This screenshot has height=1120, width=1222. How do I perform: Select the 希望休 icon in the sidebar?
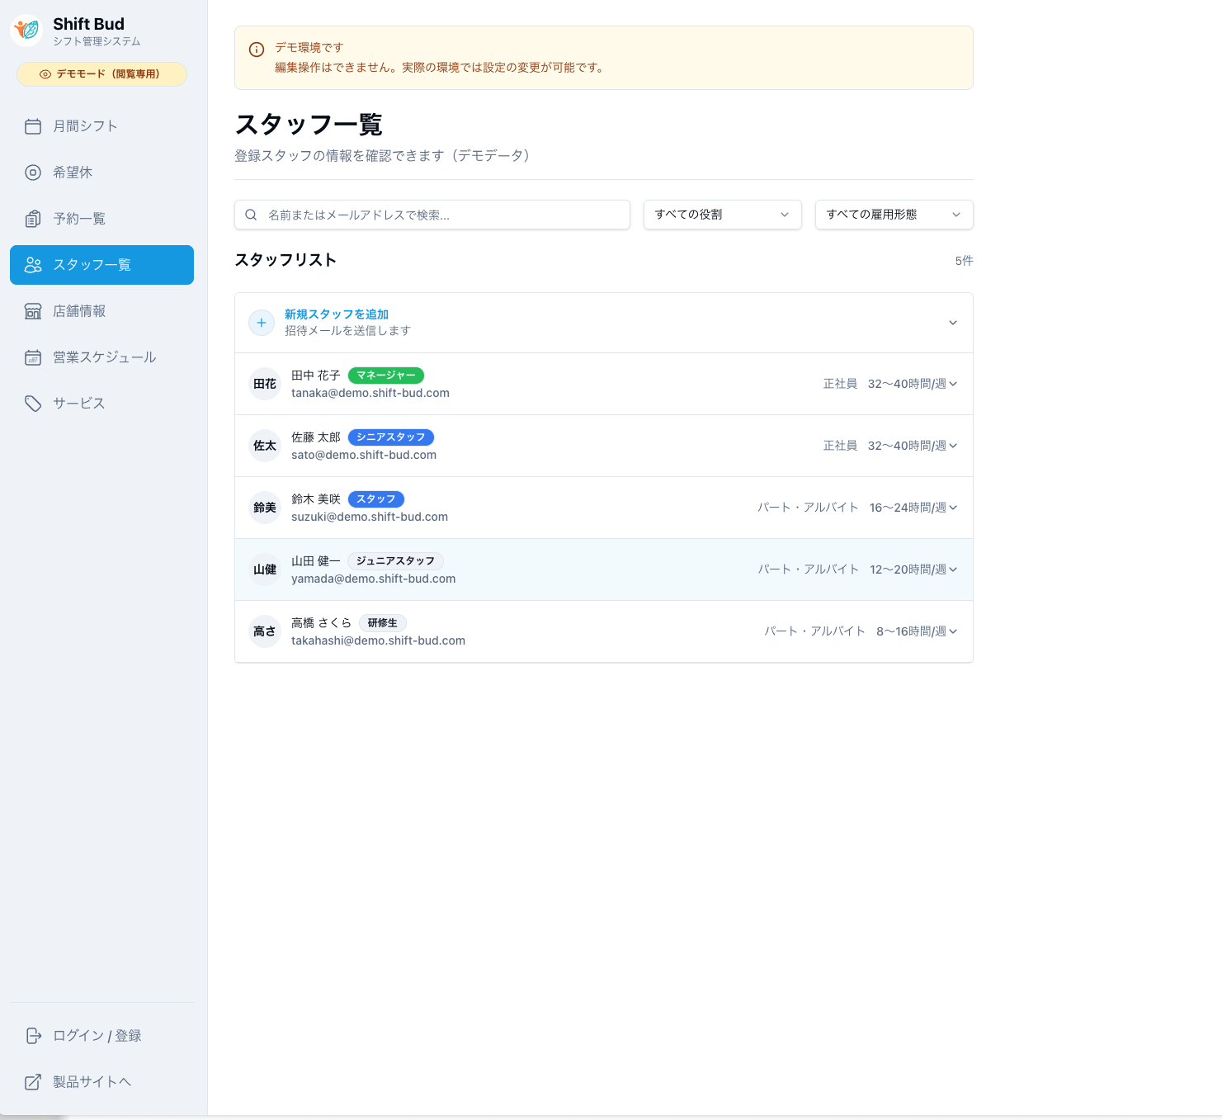pyautogui.click(x=33, y=172)
